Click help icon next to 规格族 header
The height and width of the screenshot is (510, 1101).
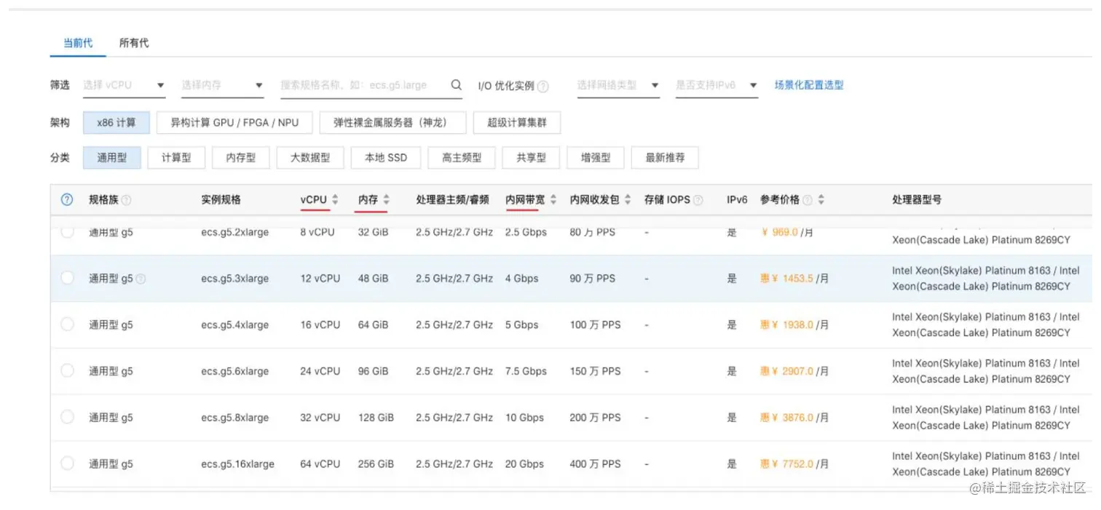pos(127,200)
